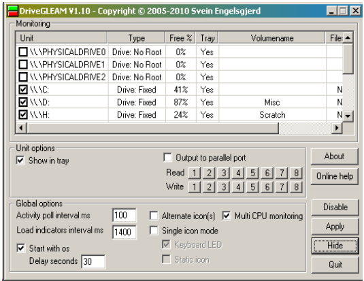Click the 87% free cell
364x281 pixels.
[180, 102]
